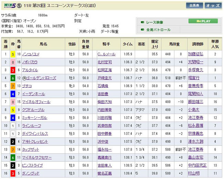Open horse ノボバカラ profile link
This screenshot has height=179, width=224.
31,62
